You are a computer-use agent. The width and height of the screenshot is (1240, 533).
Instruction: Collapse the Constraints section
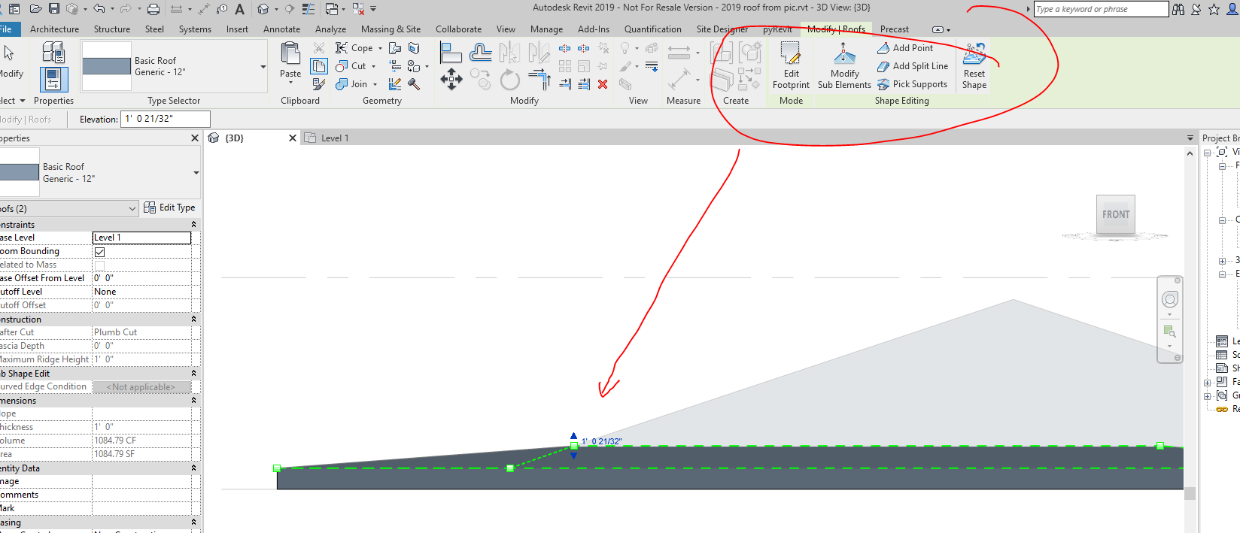coord(193,225)
